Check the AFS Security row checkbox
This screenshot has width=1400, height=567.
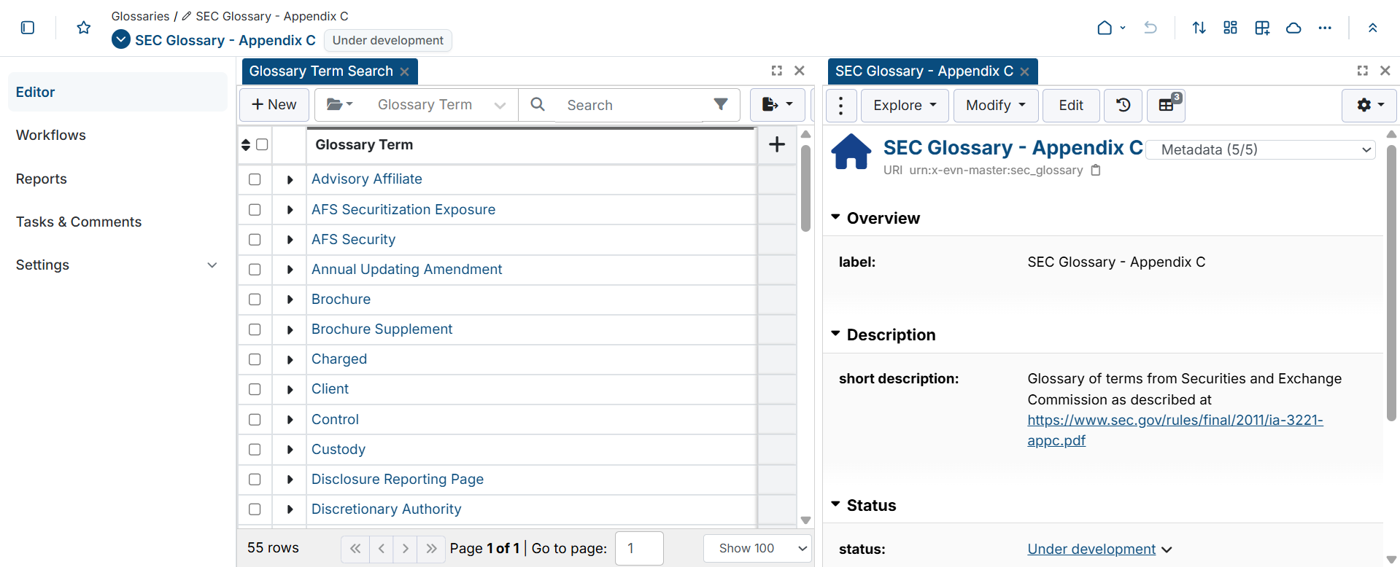(x=255, y=239)
